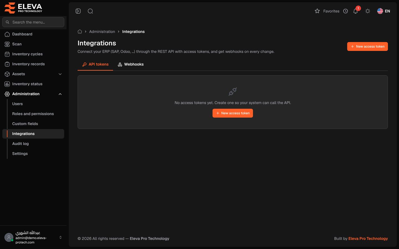Follow the orange Eleva Pro Technology footer link
The image size is (399, 249).
(368, 238)
